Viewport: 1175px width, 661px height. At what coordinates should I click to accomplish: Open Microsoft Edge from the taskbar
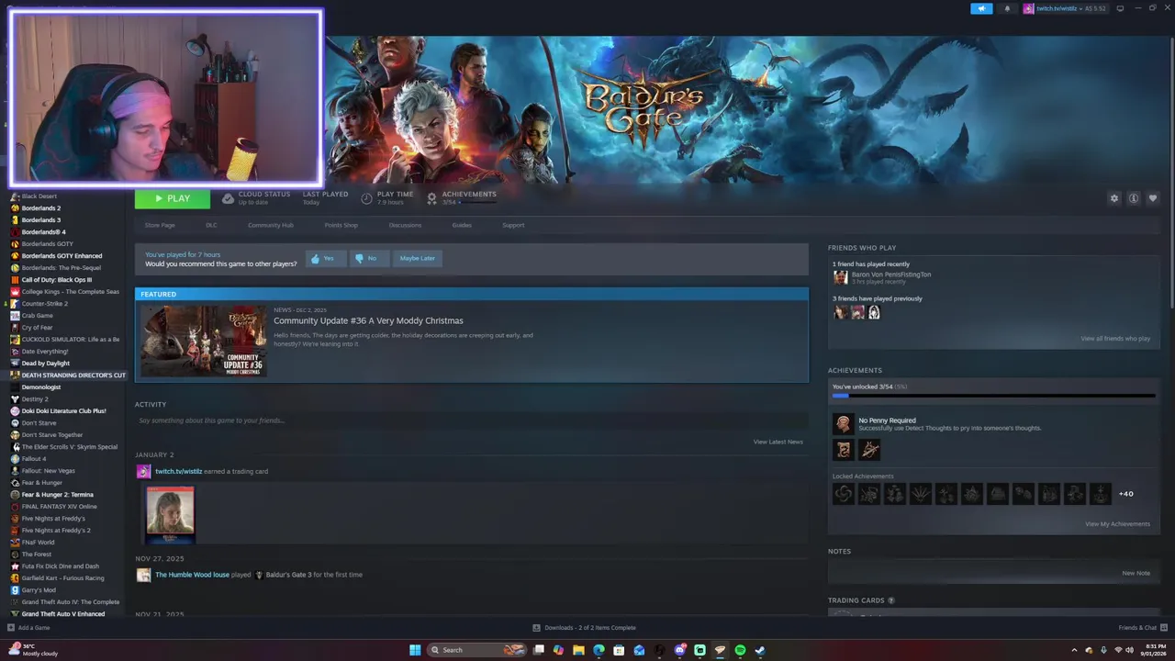pos(599,650)
